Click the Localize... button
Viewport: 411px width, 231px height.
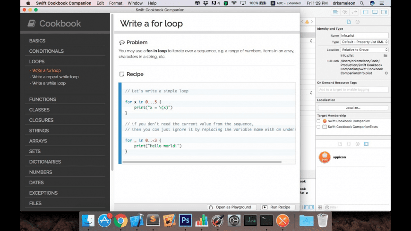click(353, 108)
